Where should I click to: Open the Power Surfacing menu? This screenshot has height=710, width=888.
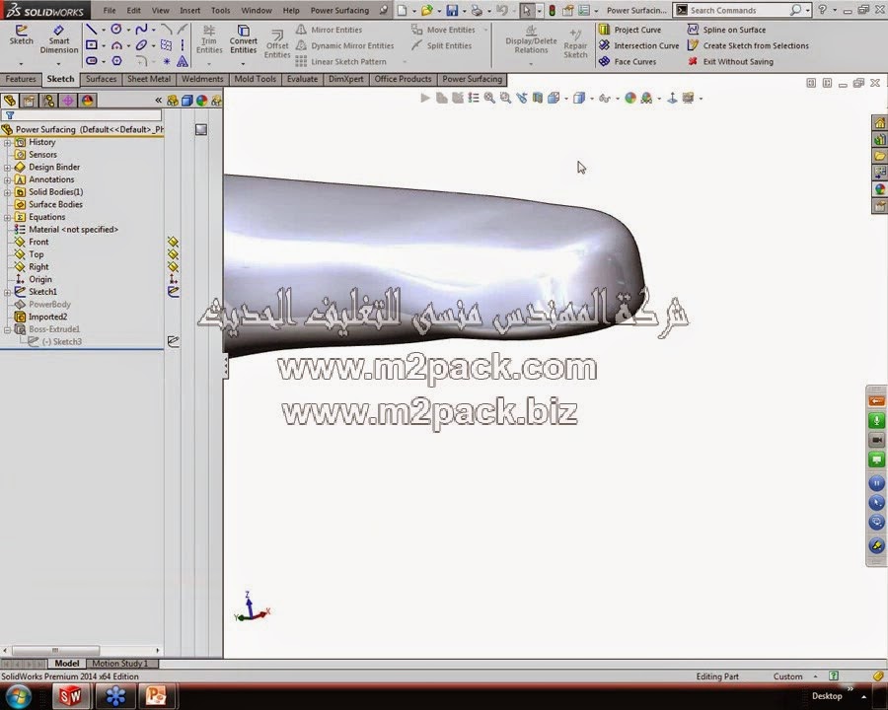tap(339, 10)
